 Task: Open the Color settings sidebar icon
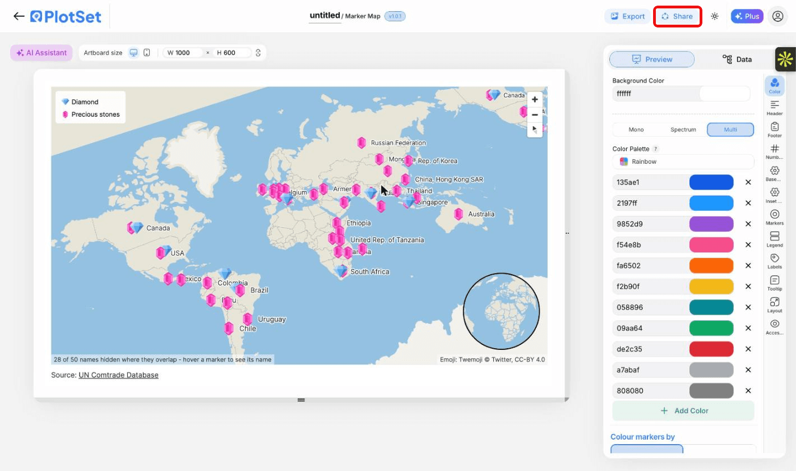coord(775,86)
